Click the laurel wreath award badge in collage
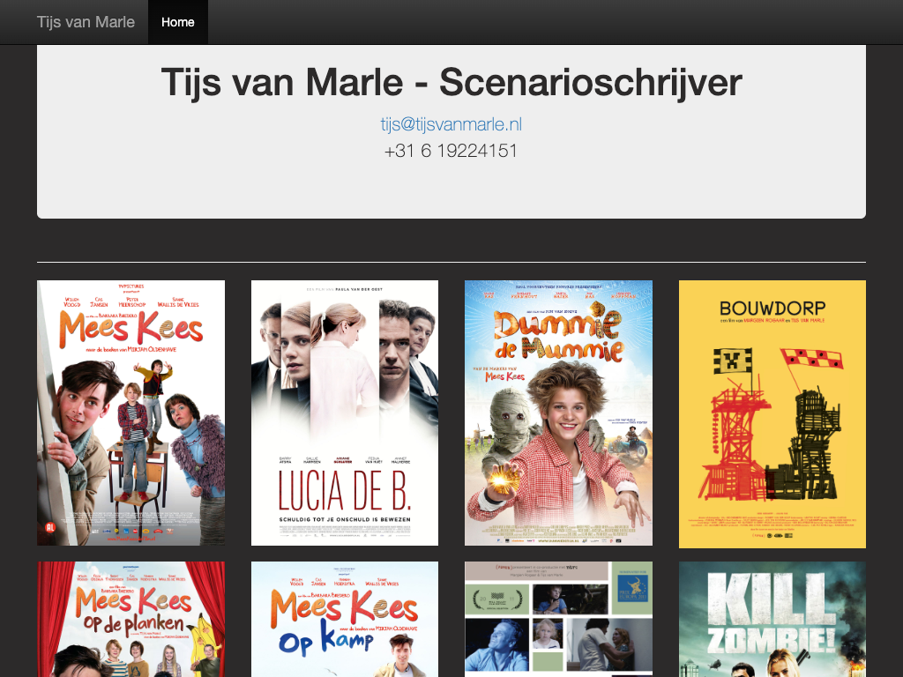Viewport: 903px width, 677px height. [x=497, y=599]
